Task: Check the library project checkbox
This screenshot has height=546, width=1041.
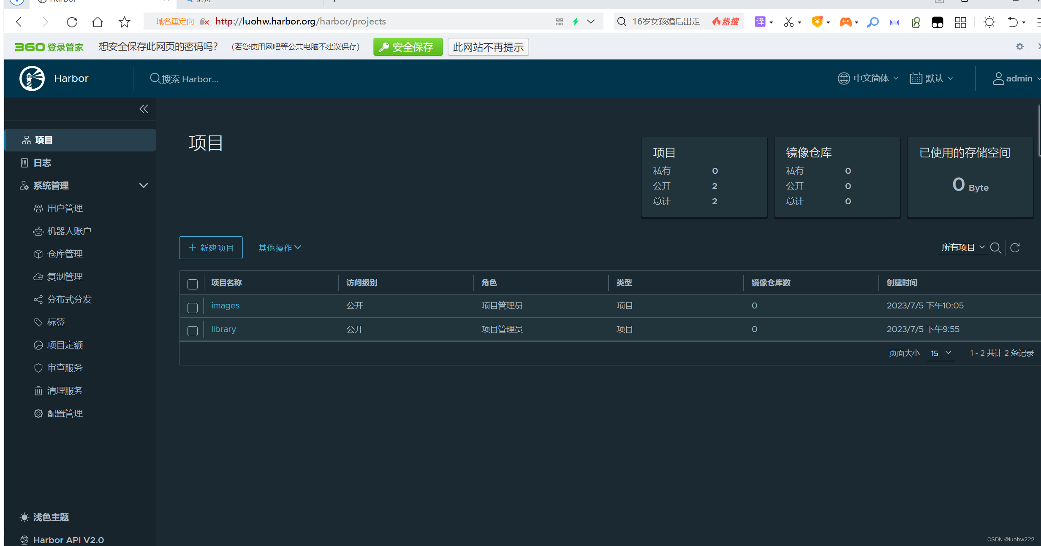Action: coord(193,331)
